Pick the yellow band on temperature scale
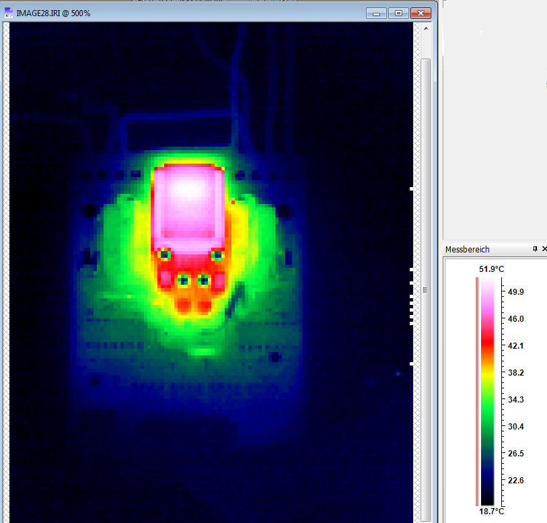 click(488, 372)
